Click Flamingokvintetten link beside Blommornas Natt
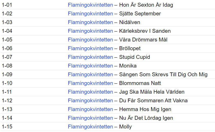This screenshot has width=215, height=132. 90,83
